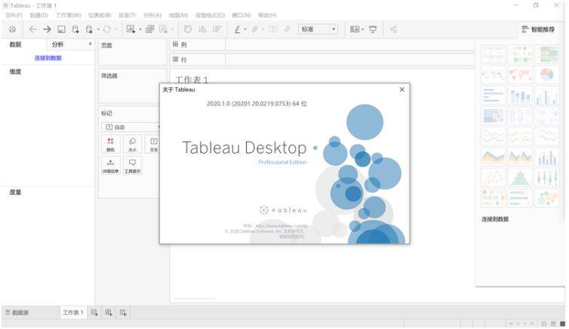The width and height of the screenshot is (569, 329).
Task: Click the Tableau start page logo icon
Action: pos(12,29)
